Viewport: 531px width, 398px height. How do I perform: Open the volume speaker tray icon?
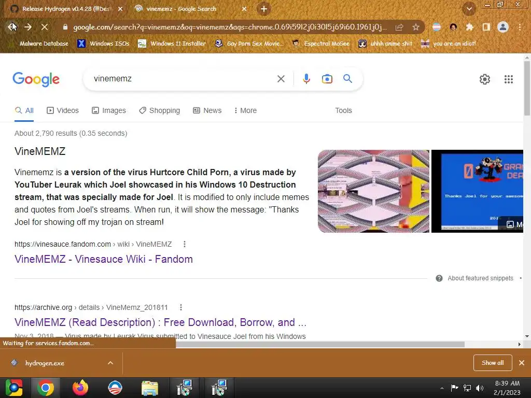480,388
